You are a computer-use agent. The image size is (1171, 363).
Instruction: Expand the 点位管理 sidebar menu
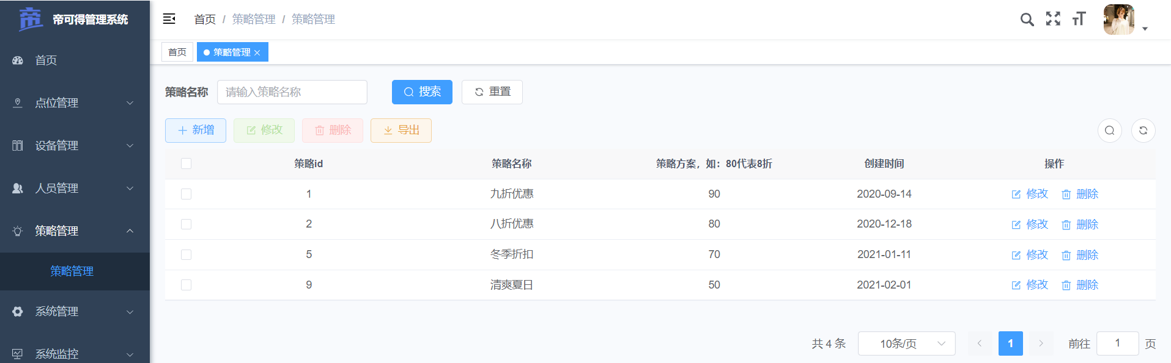[75, 103]
